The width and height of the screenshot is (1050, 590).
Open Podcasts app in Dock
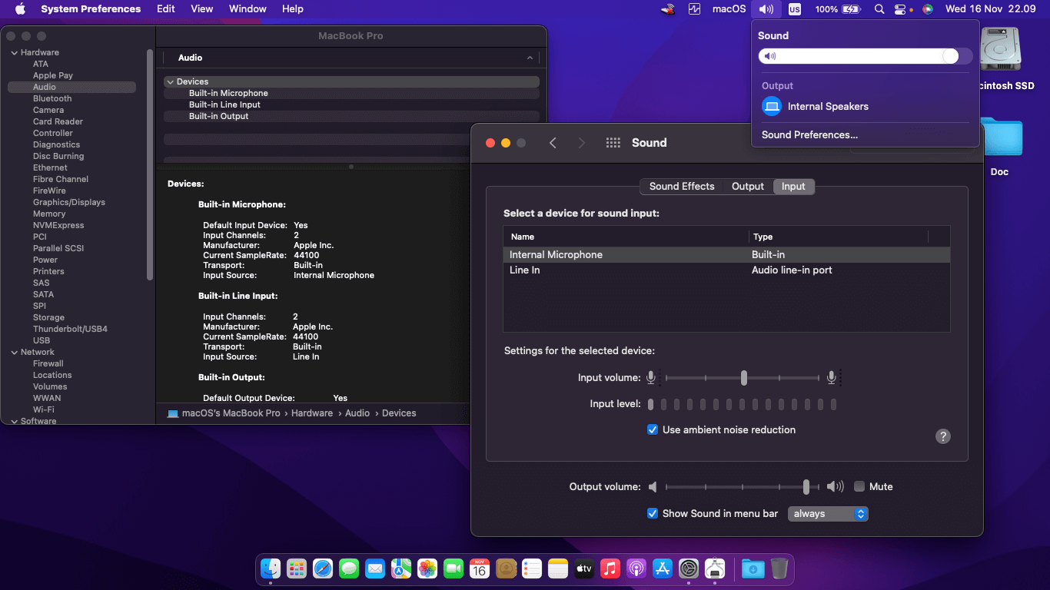pyautogui.click(x=636, y=568)
